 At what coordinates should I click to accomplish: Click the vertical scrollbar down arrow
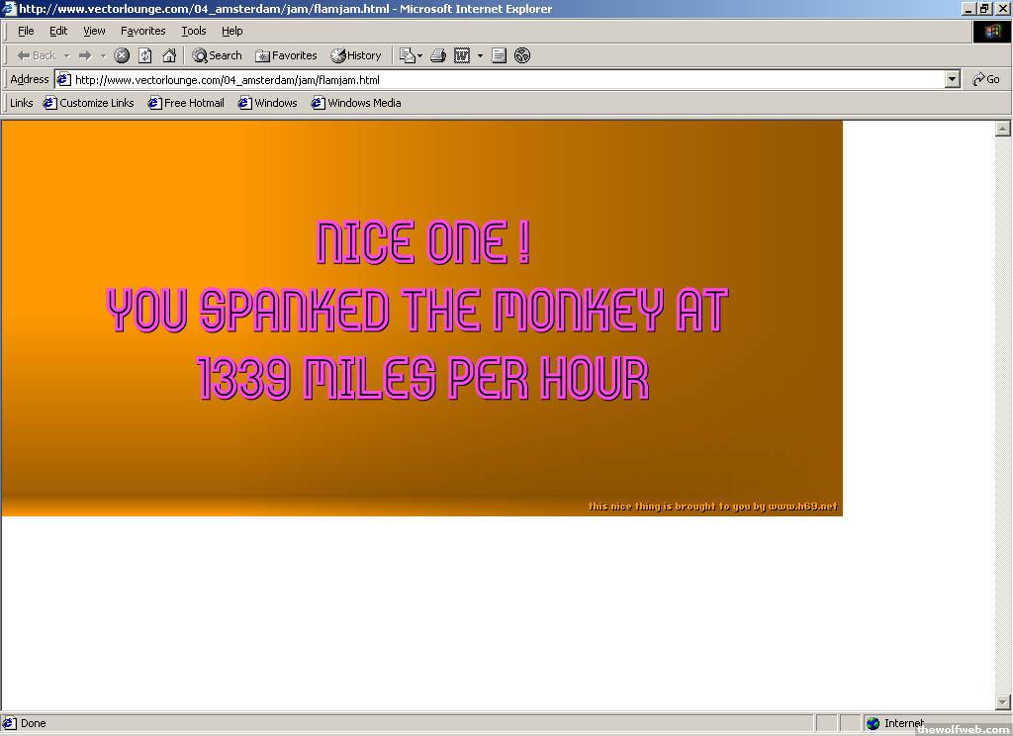[x=1002, y=702]
